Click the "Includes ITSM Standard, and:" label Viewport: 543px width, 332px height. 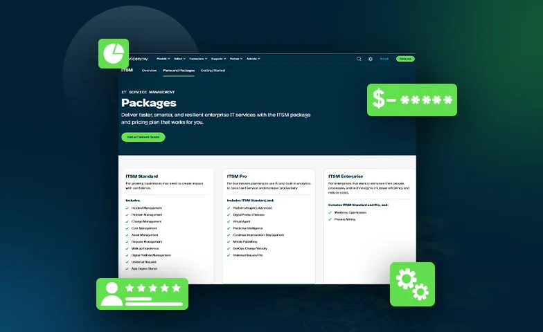click(251, 201)
